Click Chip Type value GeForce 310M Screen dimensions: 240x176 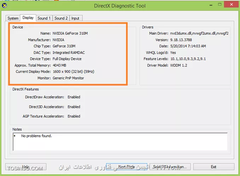tap(64, 46)
